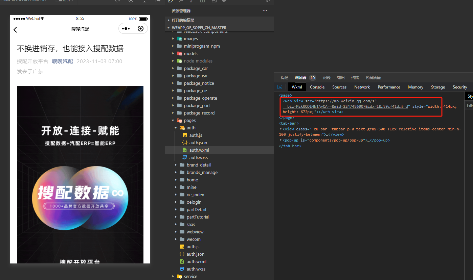Open the 输出 panel tab
This screenshot has height=280, width=473.
341,78
